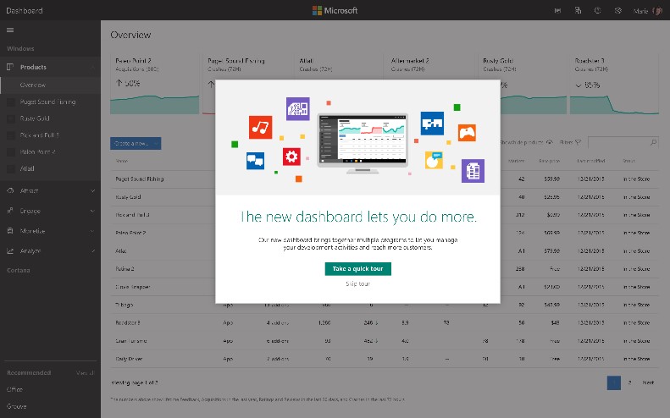
Task: Open the Create a new dropdown arrow
Action: pyautogui.click(x=179, y=143)
